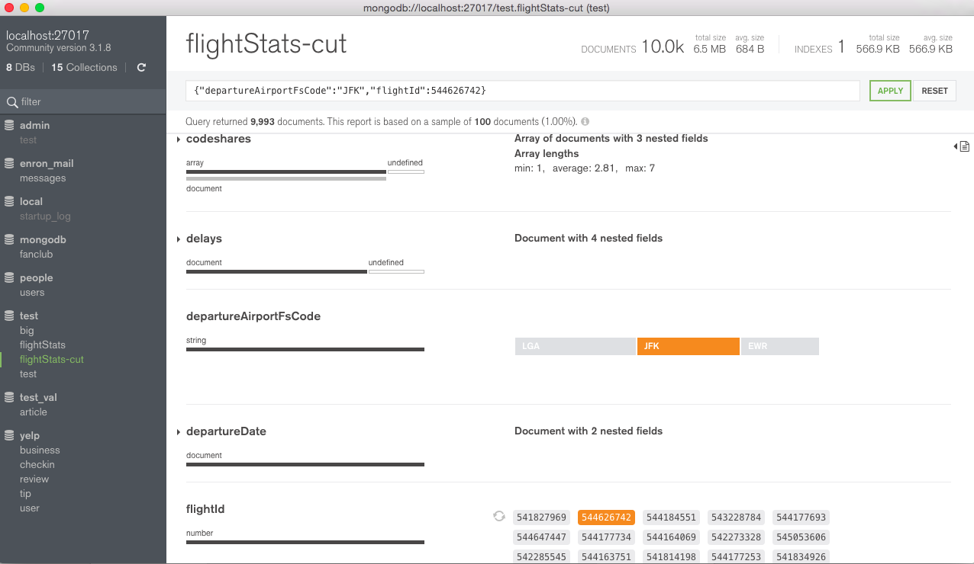Image resolution: width=974 pixels, height=564 pixels.
Task: Refresh the flightId sample values
Action: click(x=499, y=516)
